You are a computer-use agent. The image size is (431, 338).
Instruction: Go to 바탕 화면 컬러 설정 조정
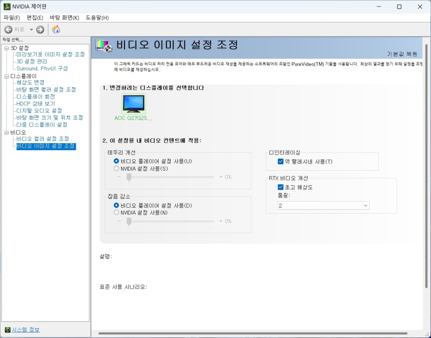46,89
